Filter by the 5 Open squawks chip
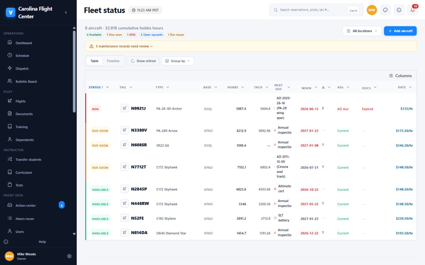Image resolution: width=425 pixels, height=265 pixels. tap(152, 35)
